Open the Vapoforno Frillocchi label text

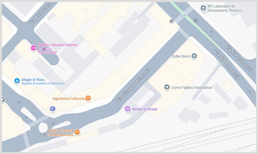pyautogui.click(x=68, y=98)
